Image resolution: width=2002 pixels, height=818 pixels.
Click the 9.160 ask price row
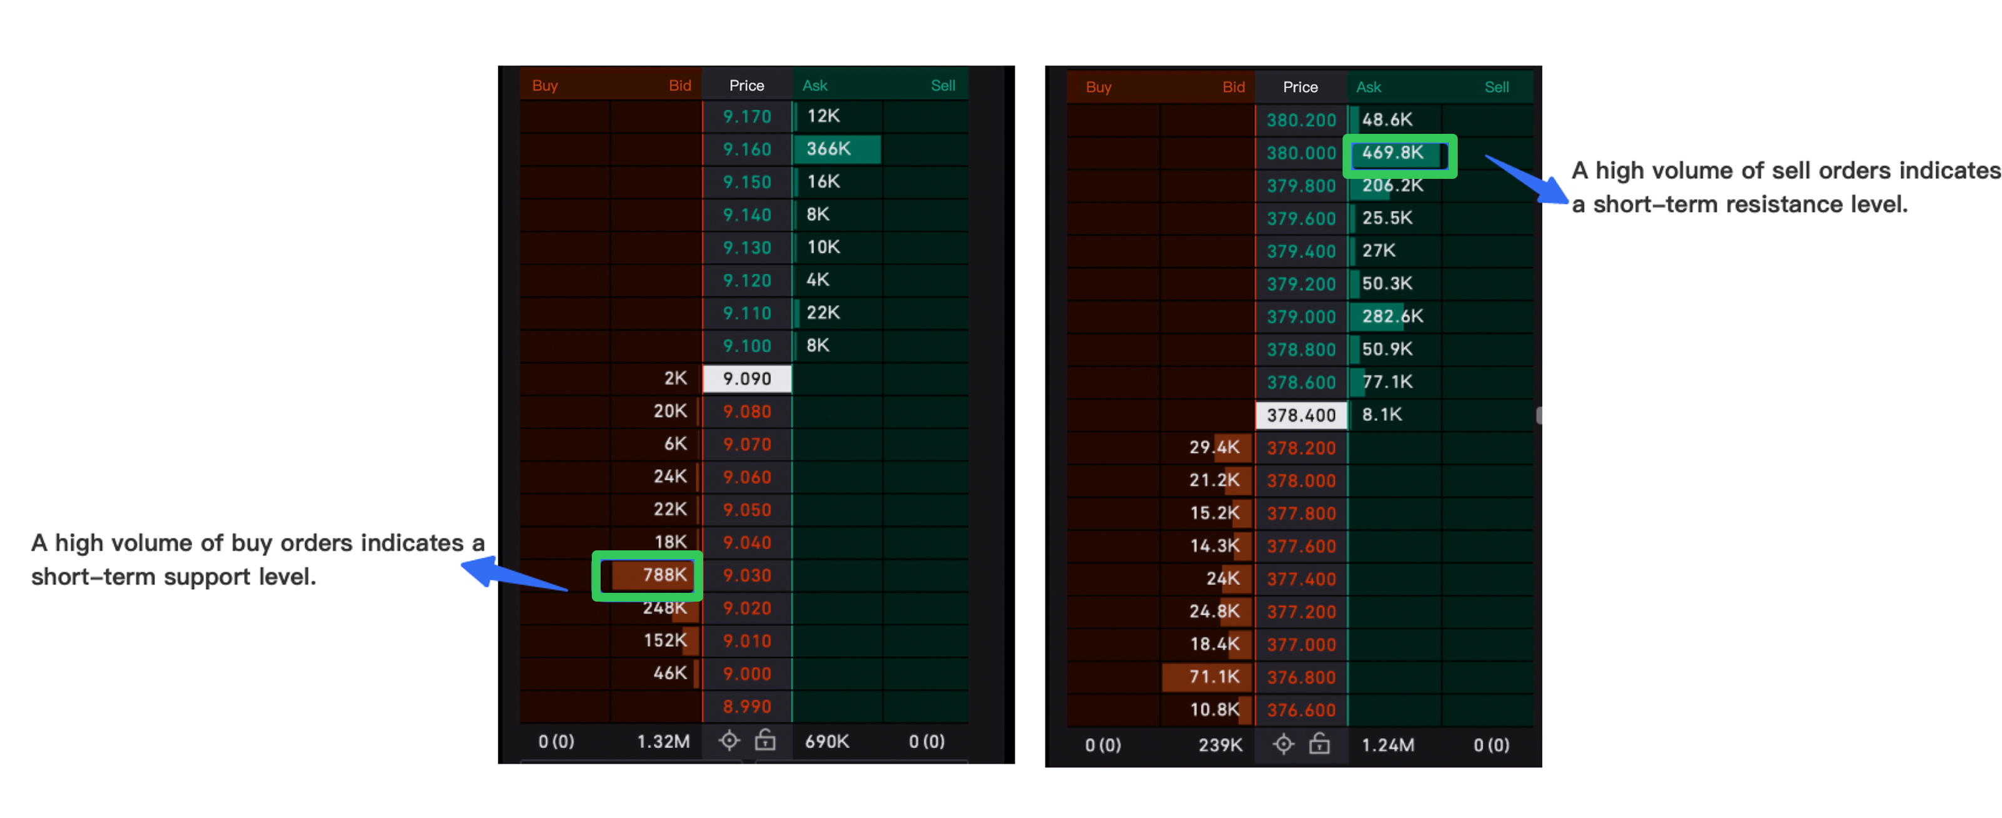(746, 149)
